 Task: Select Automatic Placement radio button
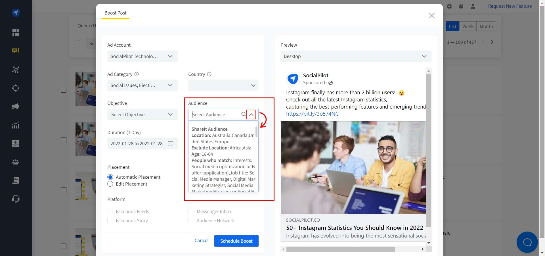coord(110,177)
